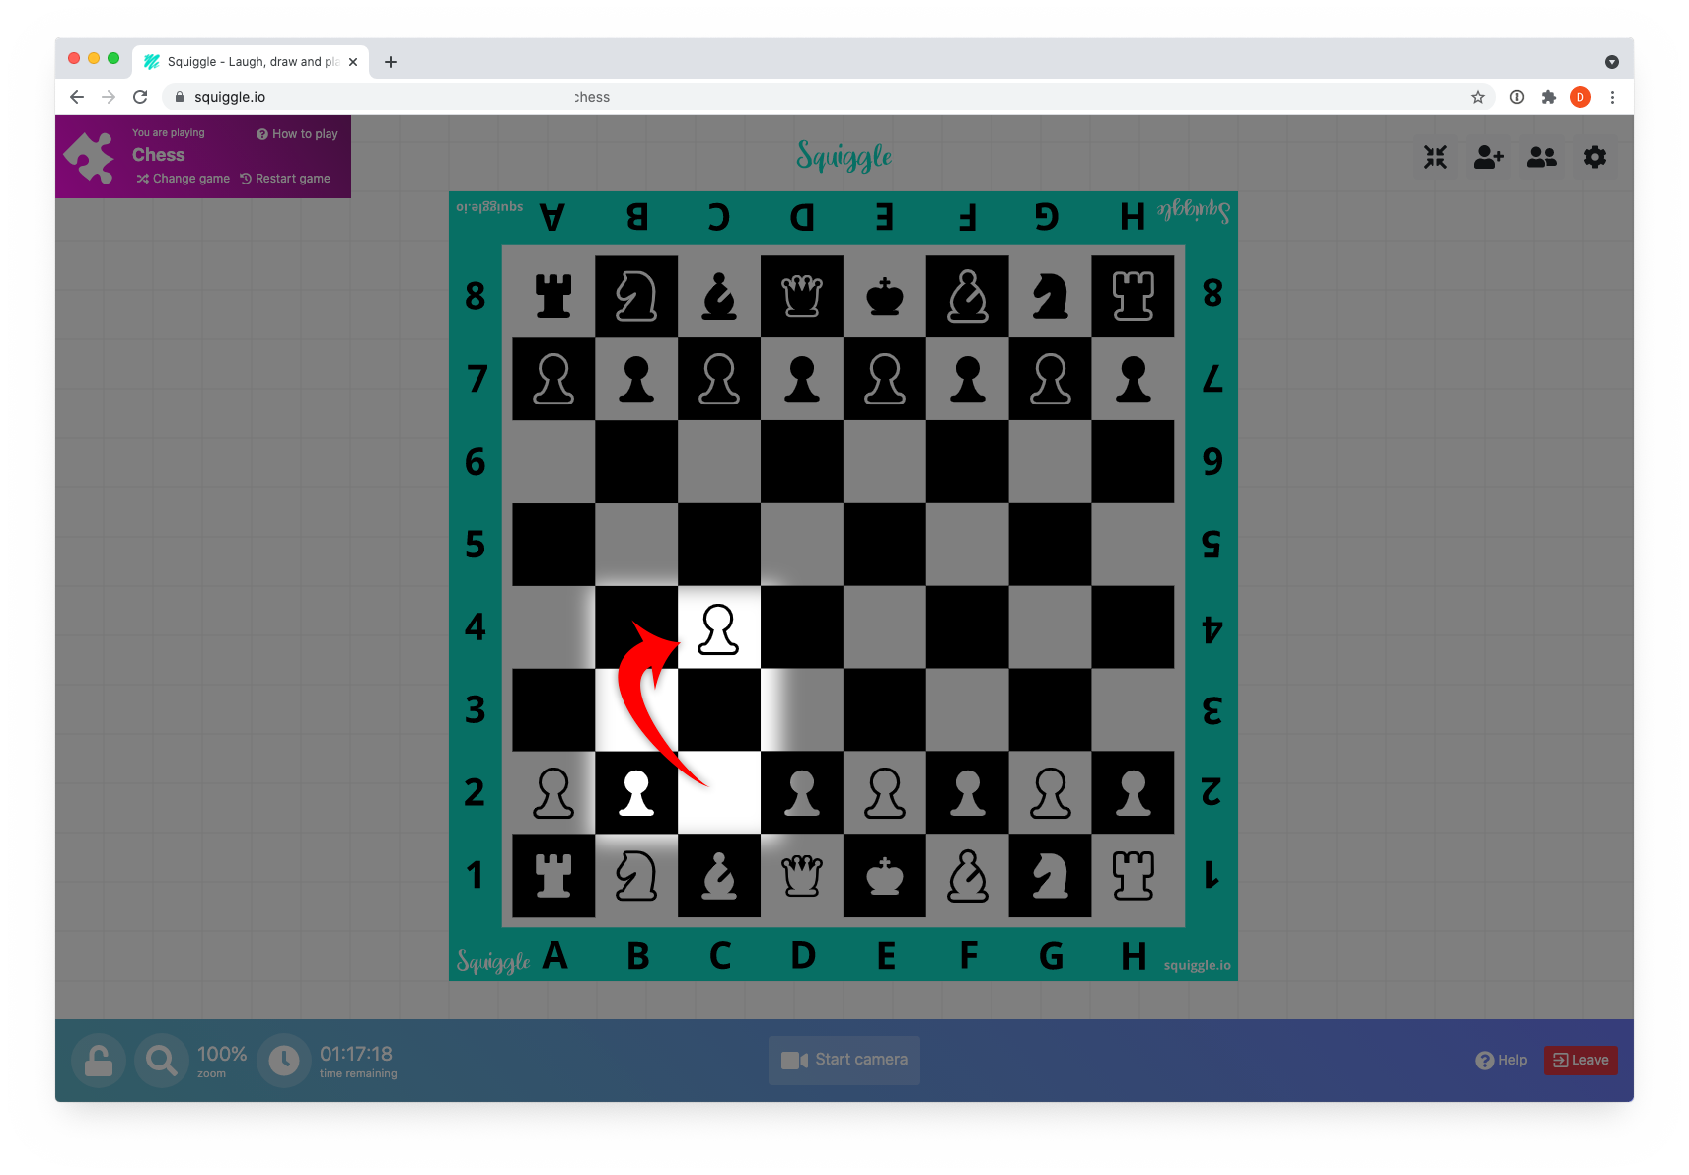Select the white pawn on D2
1689x1175 pixels.
pyautogui.click(x=802, y=793)
